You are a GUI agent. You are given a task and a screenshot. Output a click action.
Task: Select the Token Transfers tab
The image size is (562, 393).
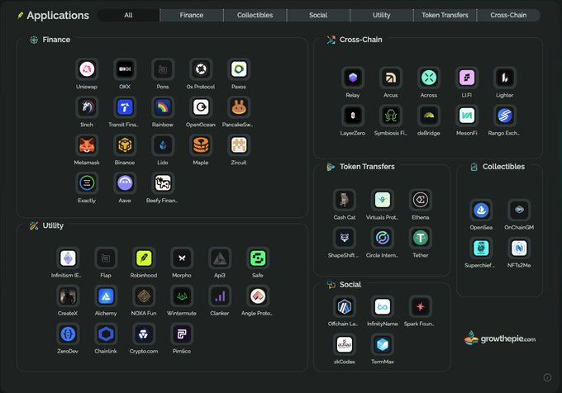pyautogui.click(x=445, y=15)
